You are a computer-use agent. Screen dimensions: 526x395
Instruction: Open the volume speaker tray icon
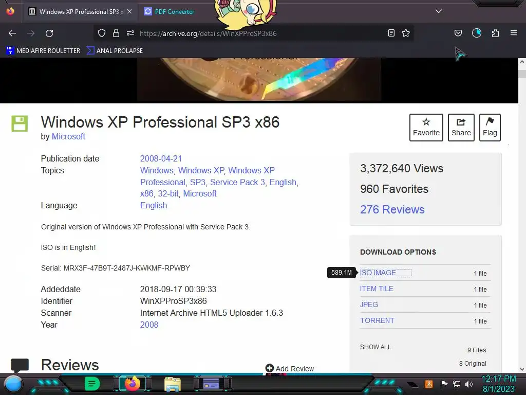[469, 384]
